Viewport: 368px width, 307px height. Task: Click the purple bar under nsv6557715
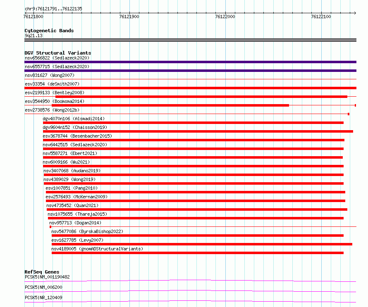[190, 71]
